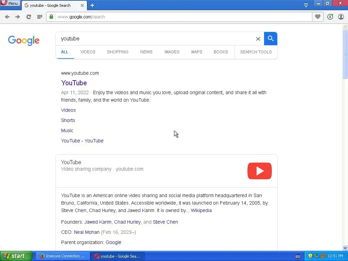This screenshot has width=348, height=261.
Task: Open the Music sitelink
Action: click(x=67, y=130)
